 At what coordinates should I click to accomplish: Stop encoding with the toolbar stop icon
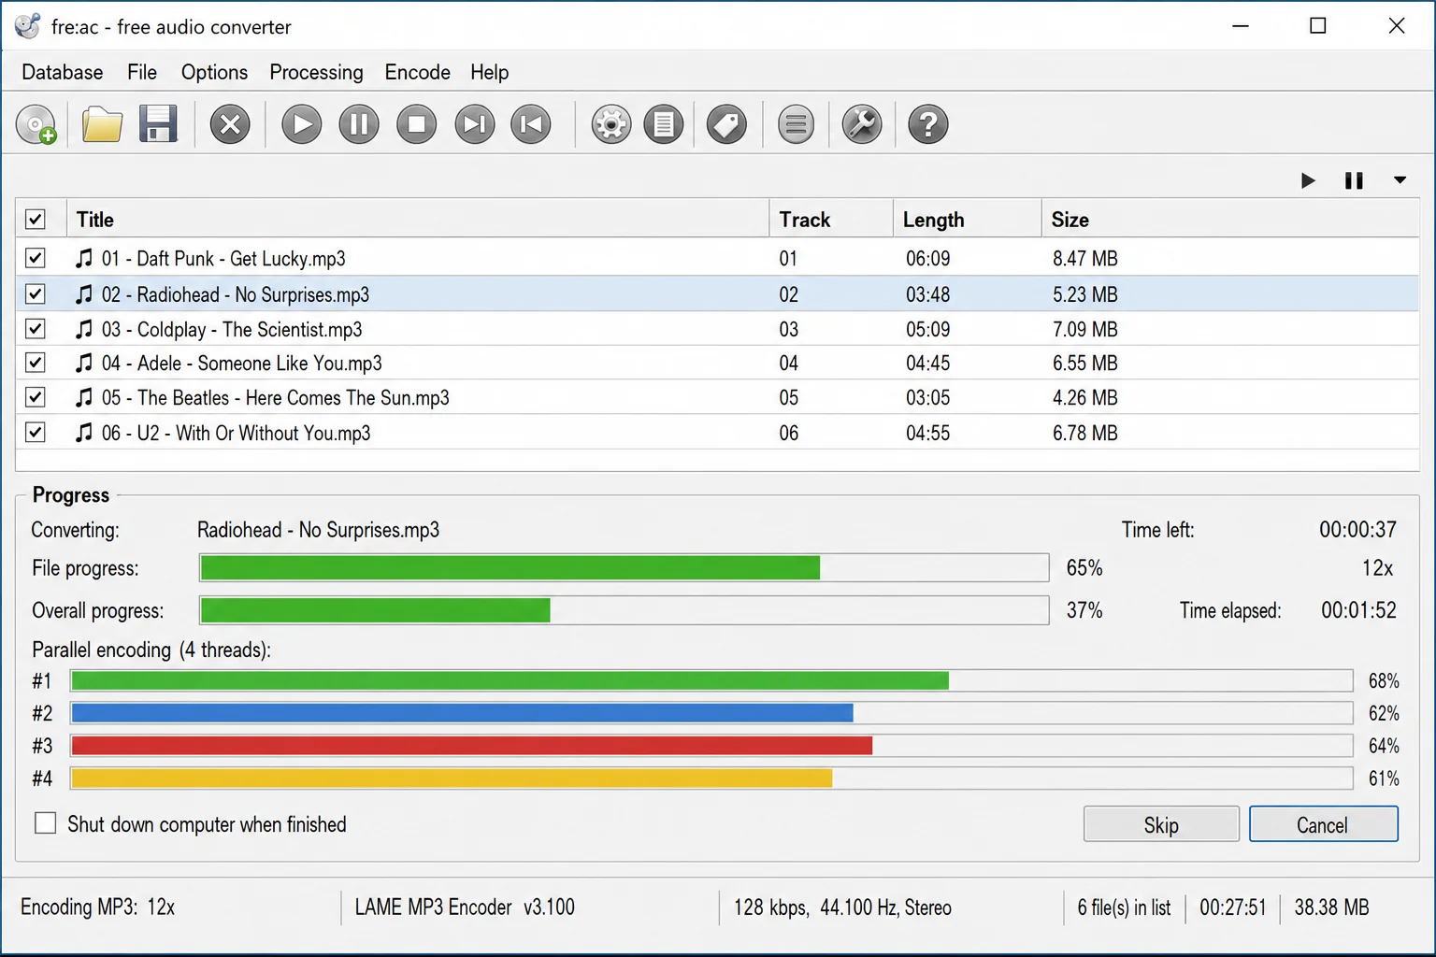(416, 124)
